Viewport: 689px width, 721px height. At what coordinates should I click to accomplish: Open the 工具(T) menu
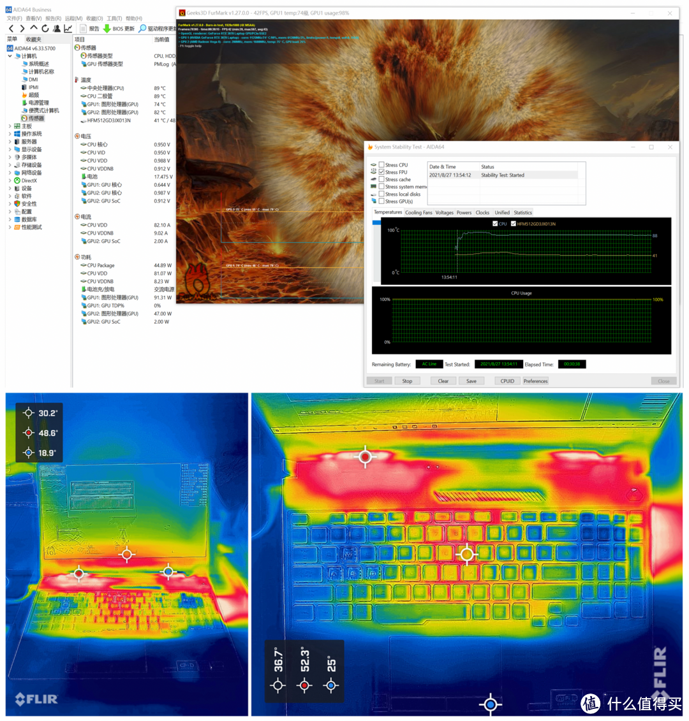114,18
